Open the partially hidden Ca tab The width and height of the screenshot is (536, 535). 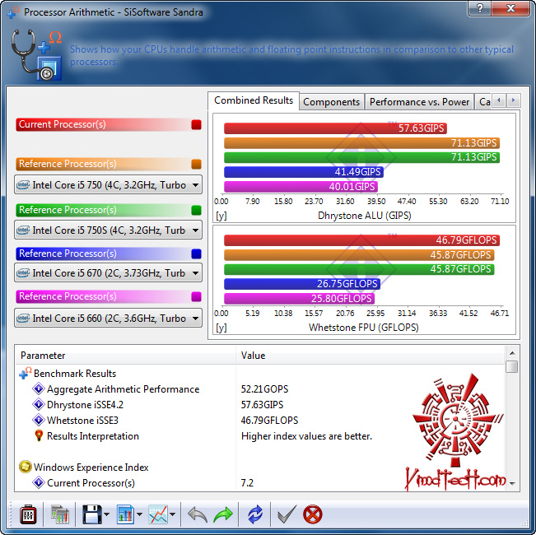(x=483, y=102)
